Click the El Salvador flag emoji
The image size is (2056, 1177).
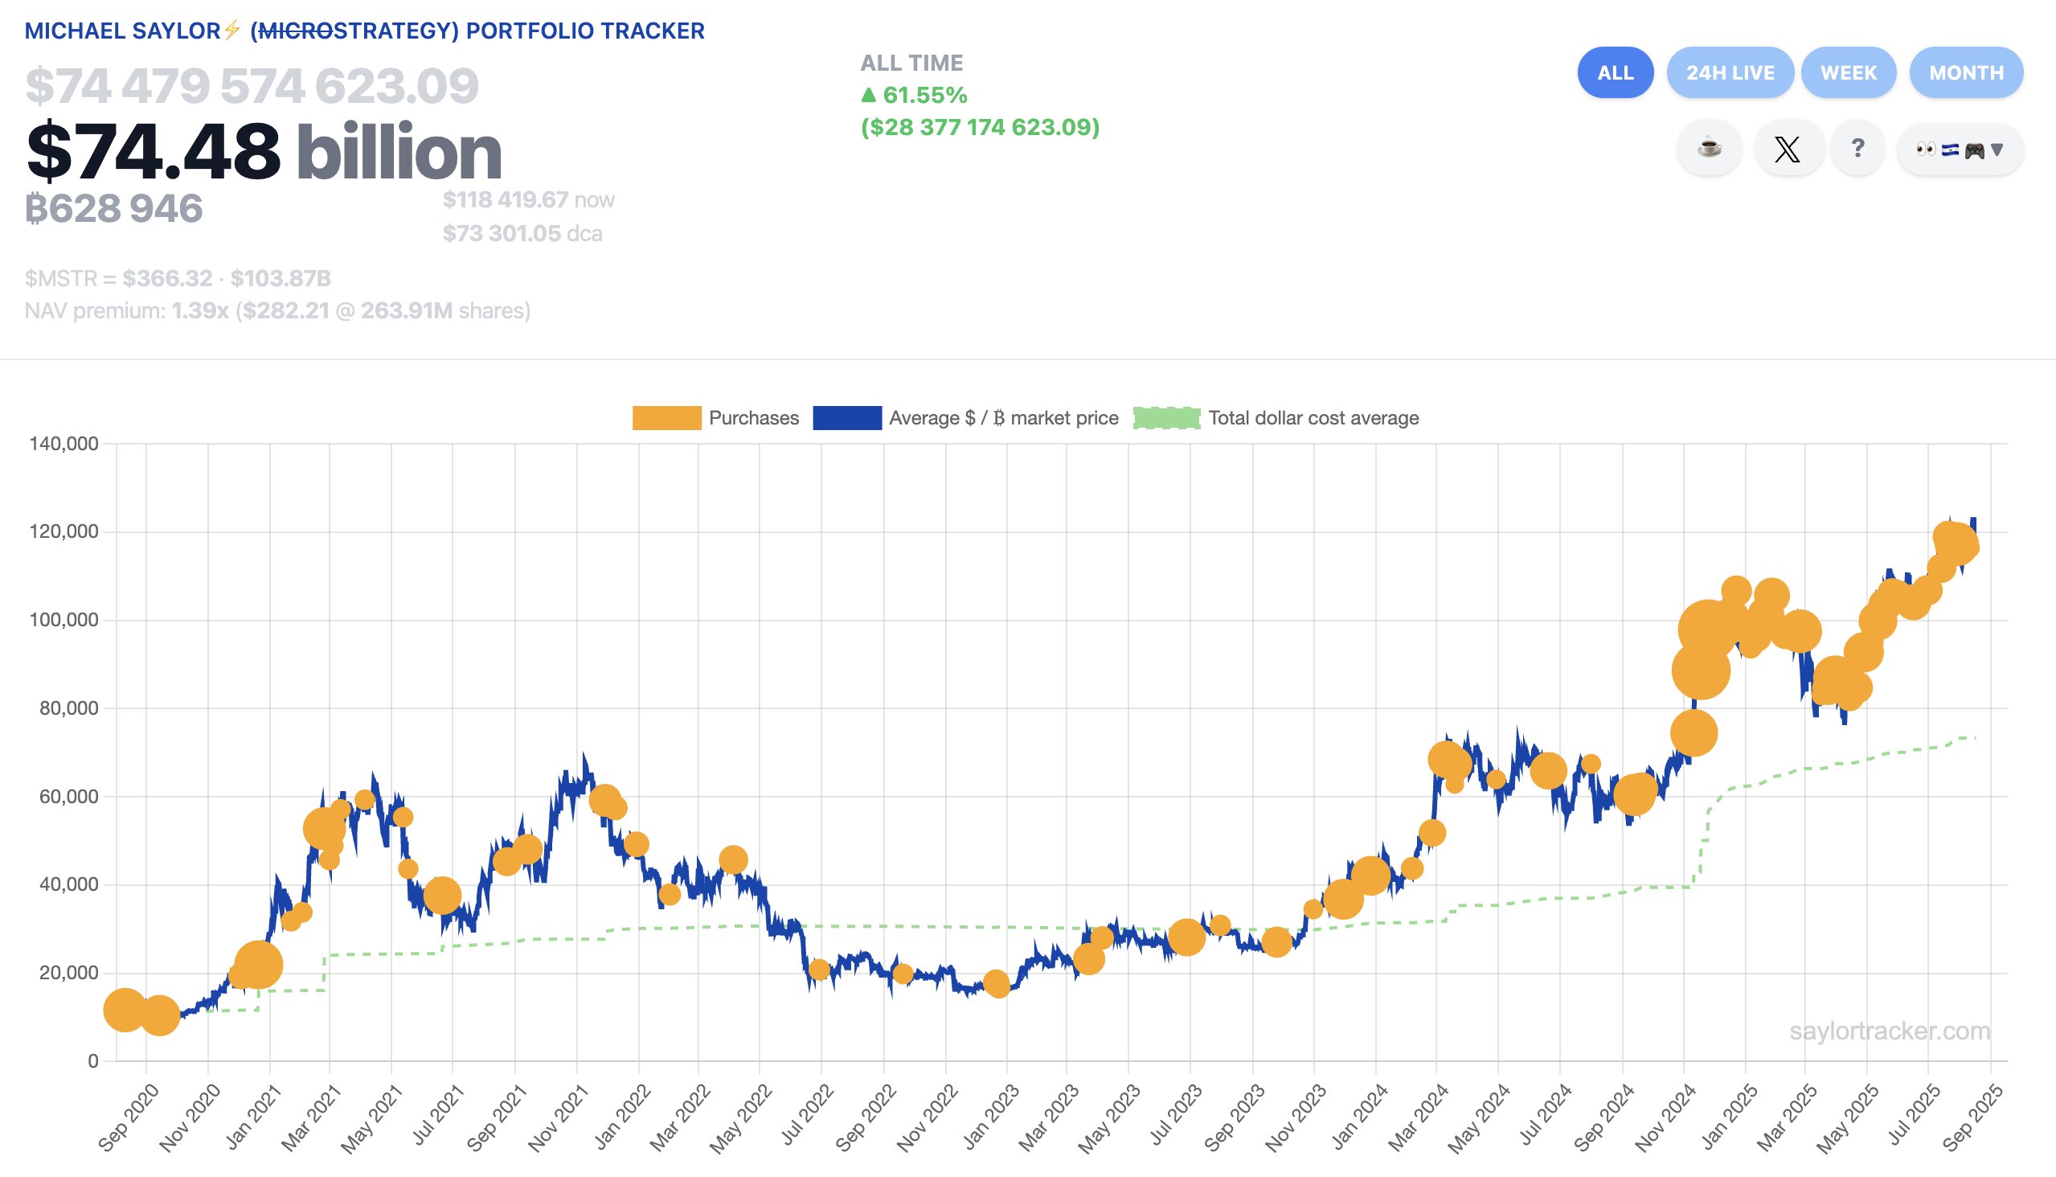pos(1950,150)
